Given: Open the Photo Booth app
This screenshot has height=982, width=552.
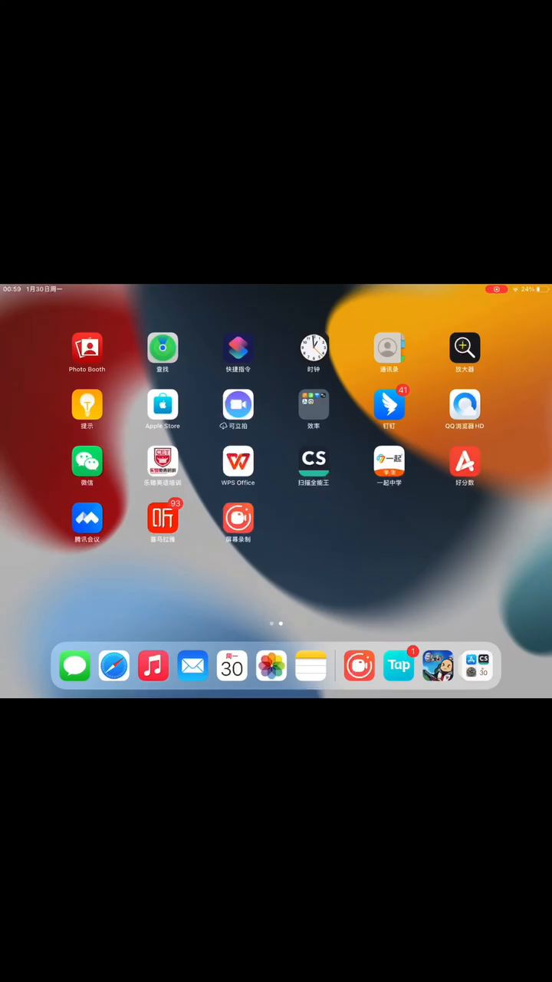Looking at the screenshot, I should (87, 348).
